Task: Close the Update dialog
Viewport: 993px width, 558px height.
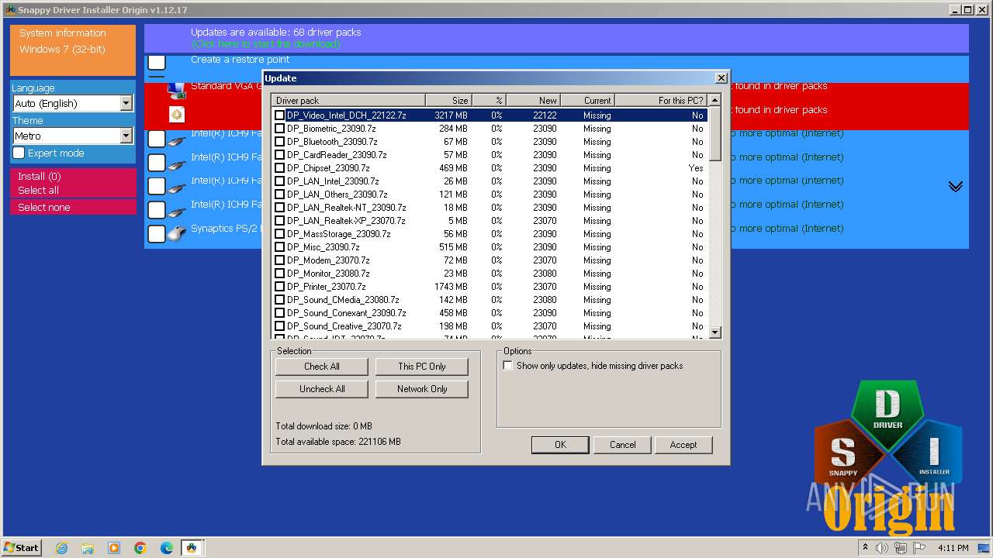Action: click(x=721, y=78)
